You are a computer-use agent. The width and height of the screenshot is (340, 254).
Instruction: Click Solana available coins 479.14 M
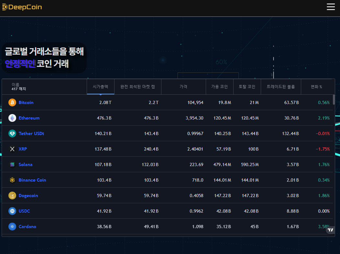[x=222, y=164]
